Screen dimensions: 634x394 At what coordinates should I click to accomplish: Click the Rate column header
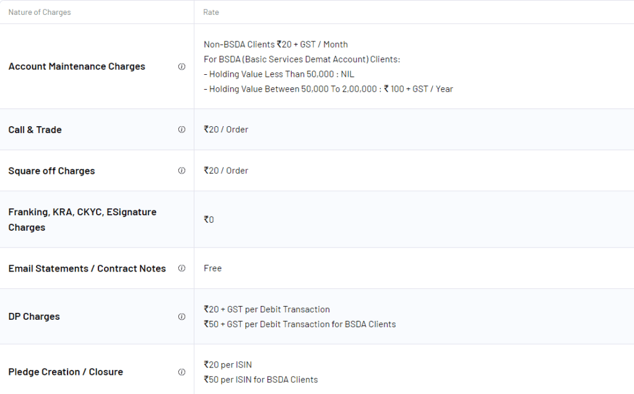pyautogui.click(x=211, y=12)
